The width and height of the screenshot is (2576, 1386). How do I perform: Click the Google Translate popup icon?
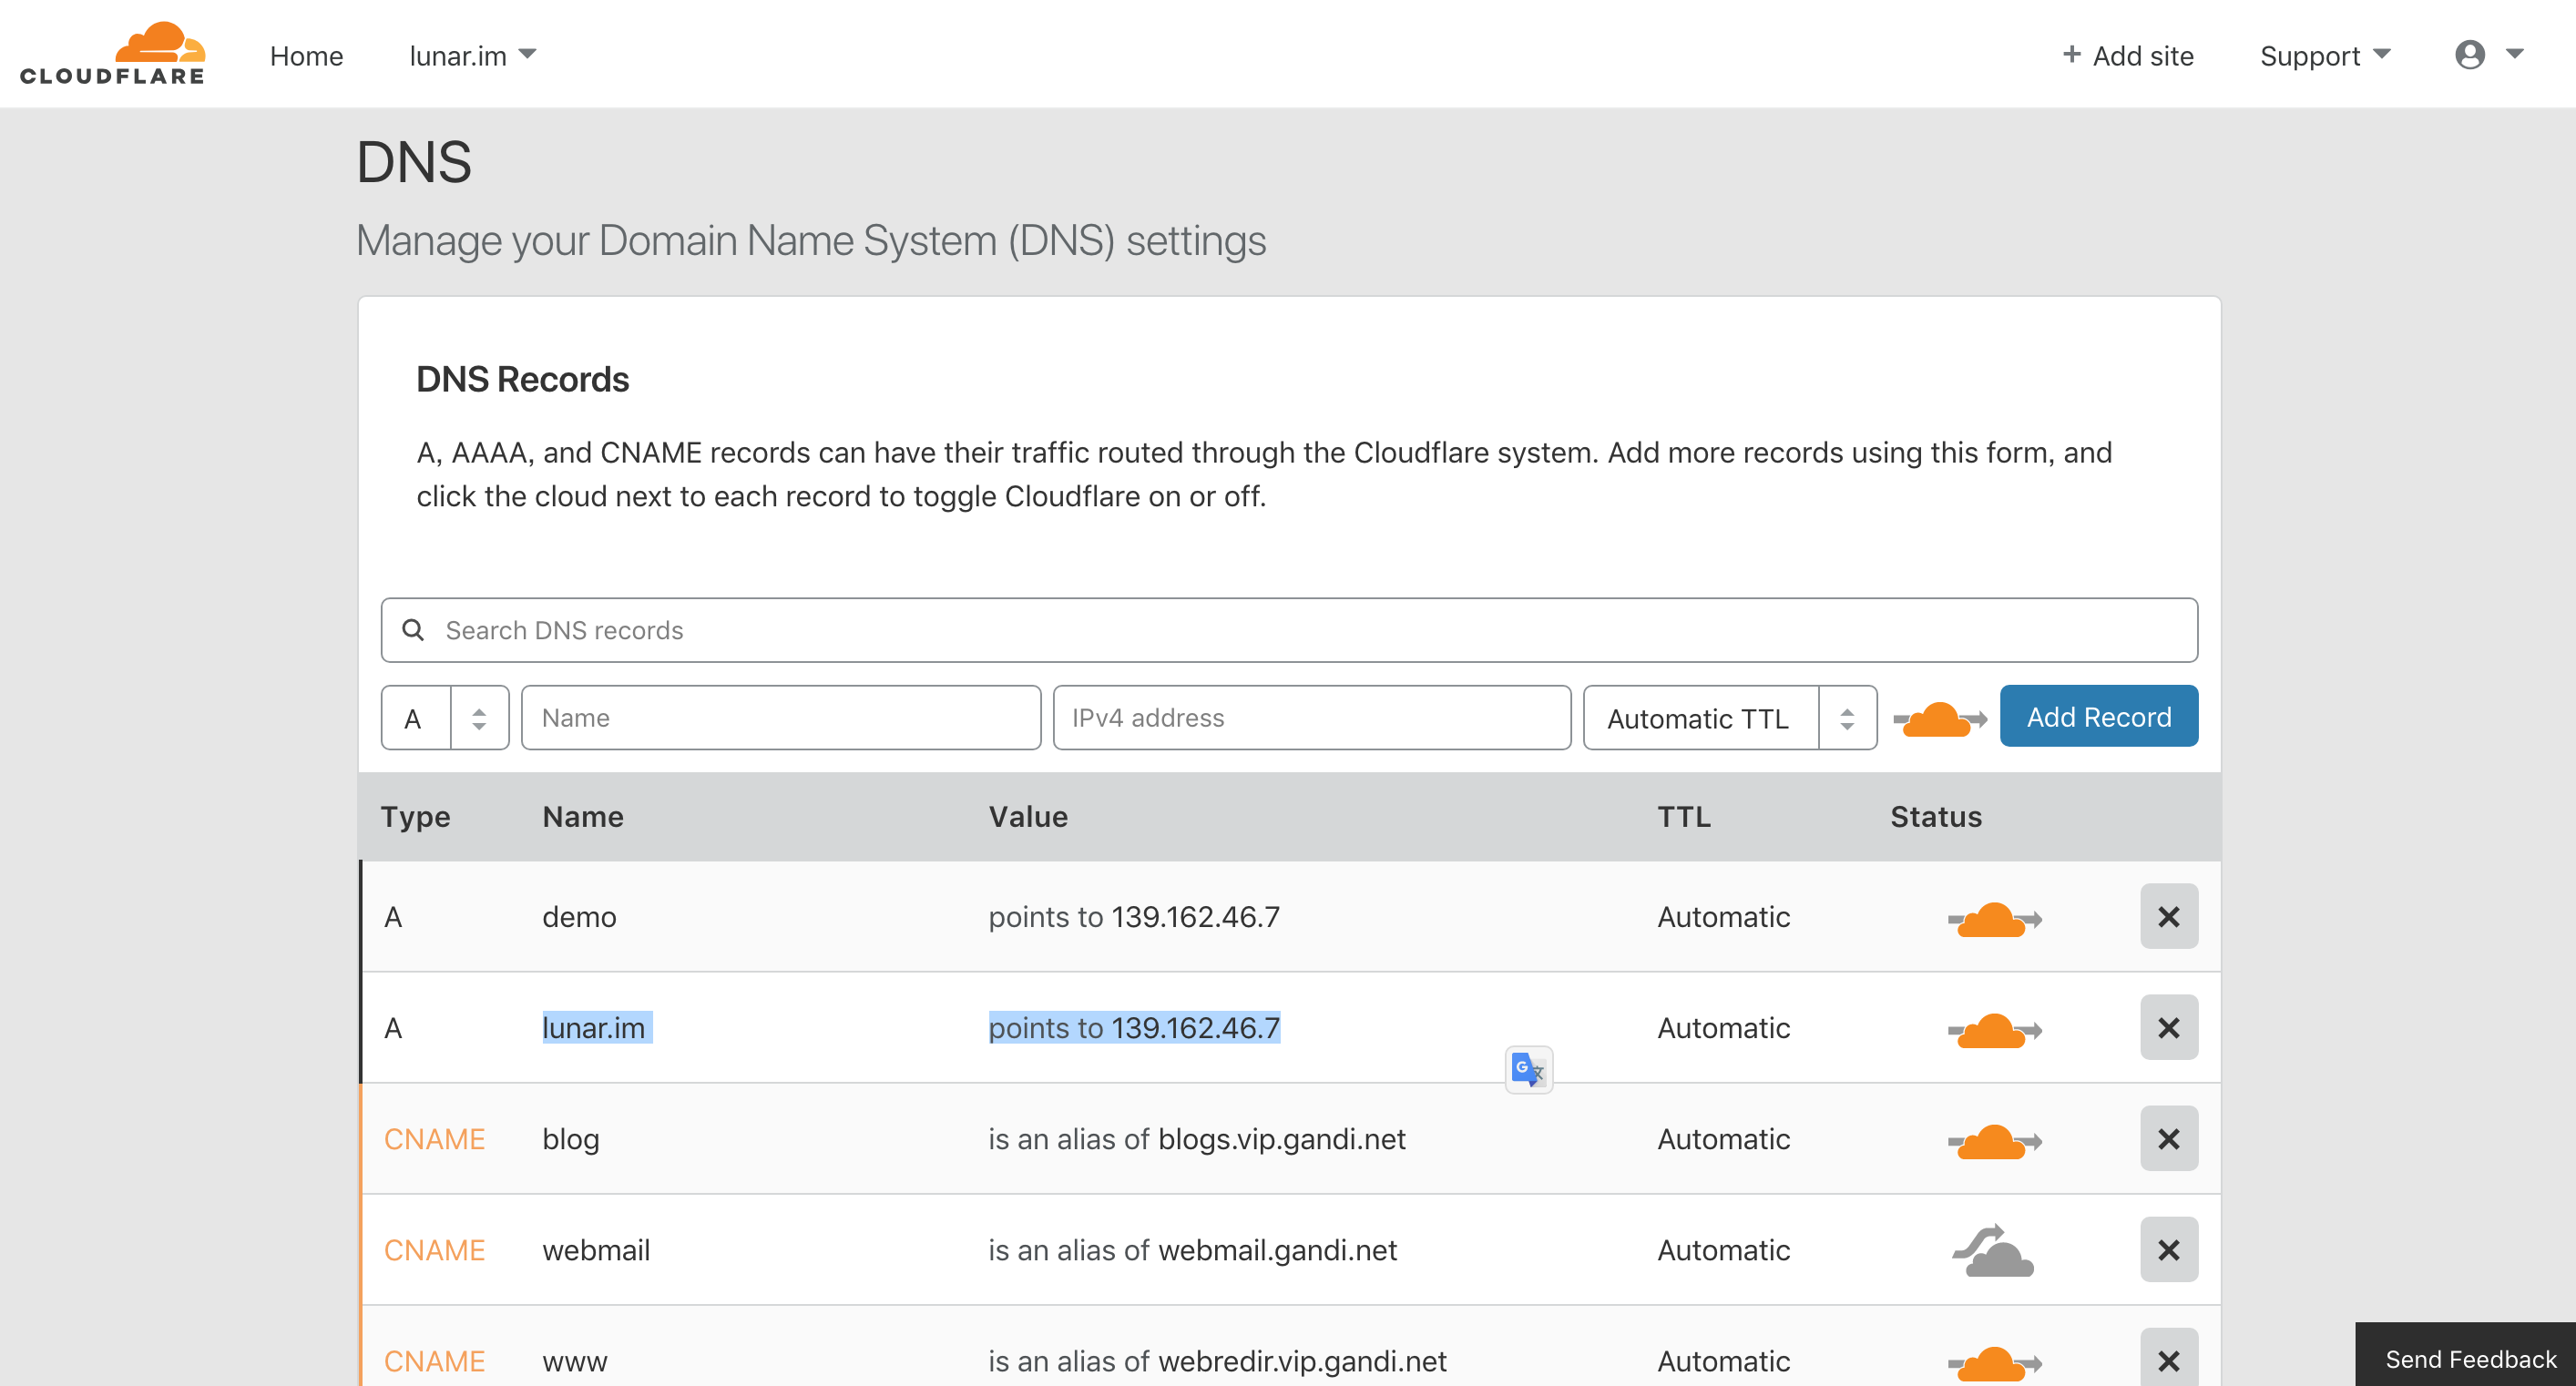[x=1529, y=1070]
